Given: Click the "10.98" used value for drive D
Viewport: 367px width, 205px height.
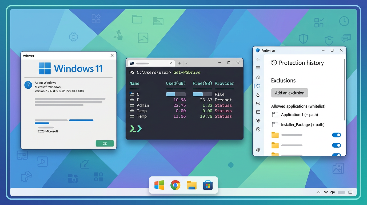Looking at the screenshot, I should click(179, 100).
